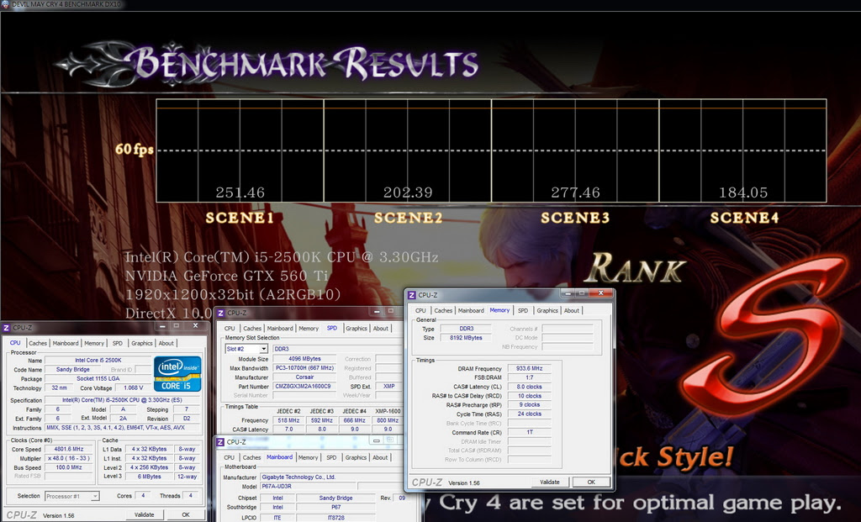Image resolution: width=861 pixels, height=522 pixels.
Task: Close the Memory CPU-Z window
Action: click(x=601, y=293)
